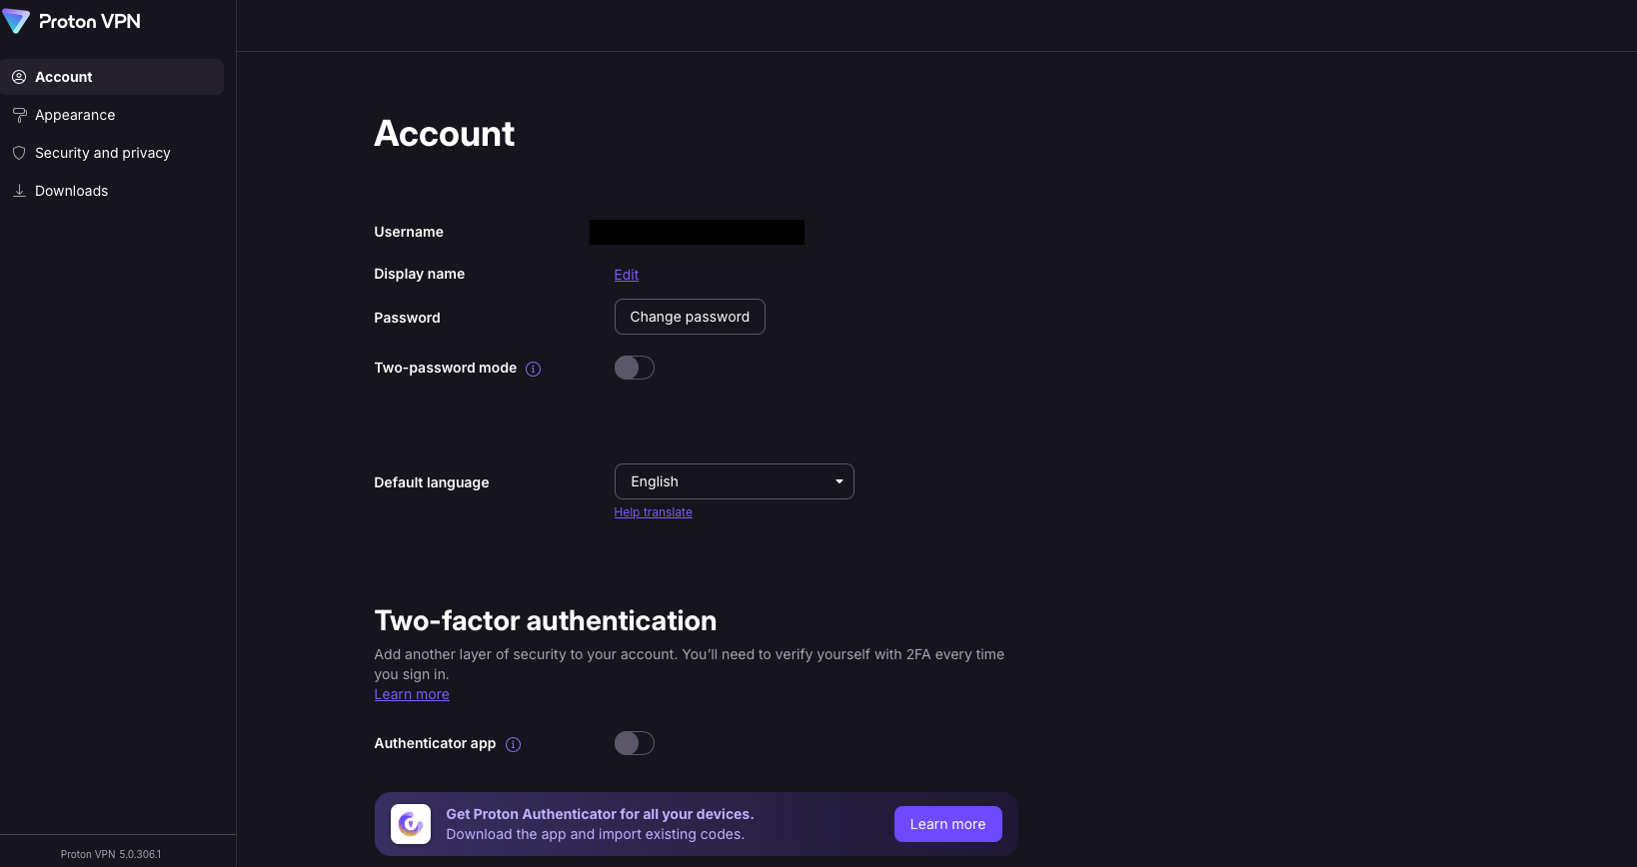Open the Help translate link
The width and height of the screenshot is (1637, 867).
(x=654, y=512)
